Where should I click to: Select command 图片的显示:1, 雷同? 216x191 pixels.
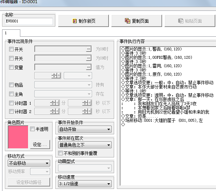(x=151, y=66)
